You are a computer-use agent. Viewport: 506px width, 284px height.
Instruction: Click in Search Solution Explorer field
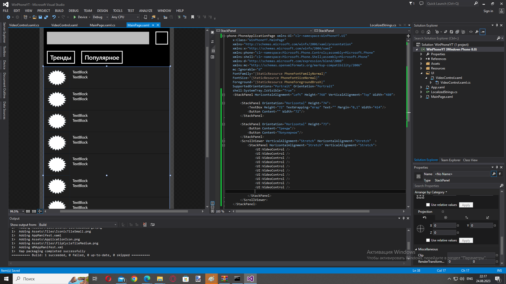point(455,38)
